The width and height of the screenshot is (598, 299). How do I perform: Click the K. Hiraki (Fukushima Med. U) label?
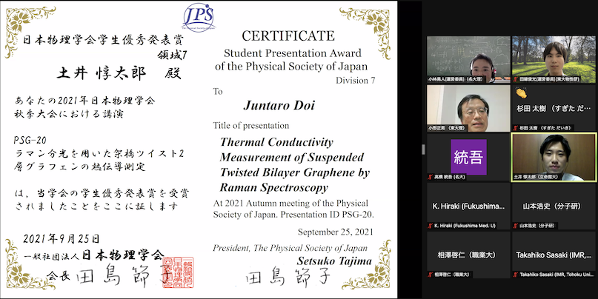tap(465, 226)
